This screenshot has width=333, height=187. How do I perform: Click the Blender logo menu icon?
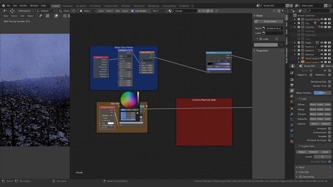point(4,6)
